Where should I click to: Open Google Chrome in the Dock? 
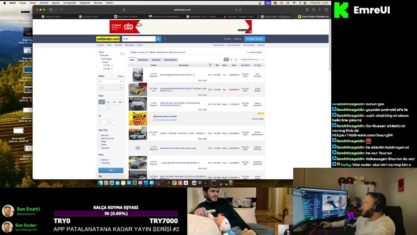[175, 183]
